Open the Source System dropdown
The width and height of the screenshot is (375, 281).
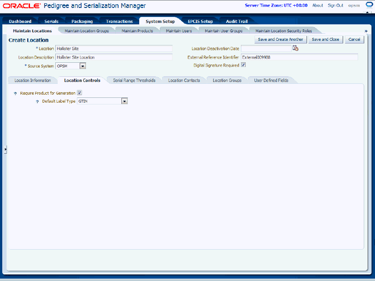(x=83, y=66)
